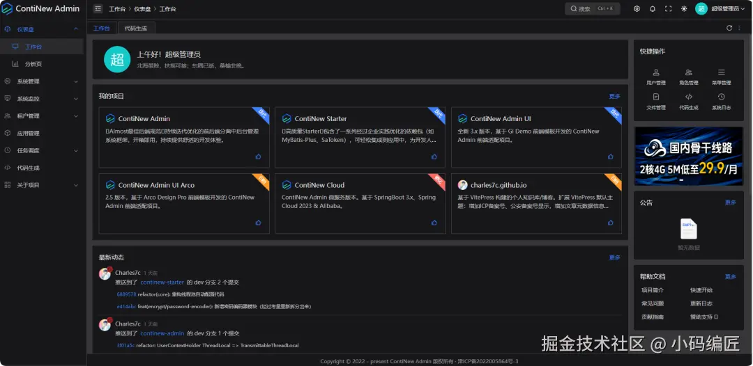Open the continew-admin repository link

(x=162, y=333)
